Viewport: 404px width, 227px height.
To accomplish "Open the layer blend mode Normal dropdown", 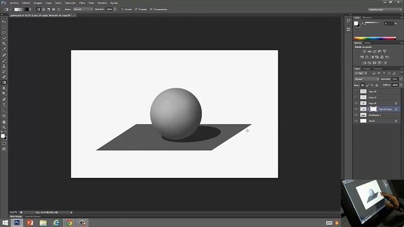I will 366,79.
